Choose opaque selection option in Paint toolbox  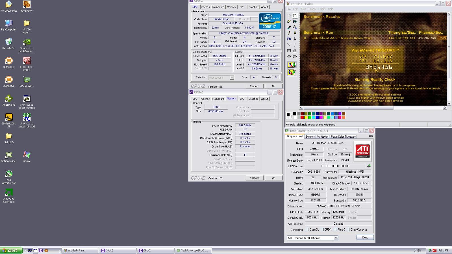click(292, 65)
